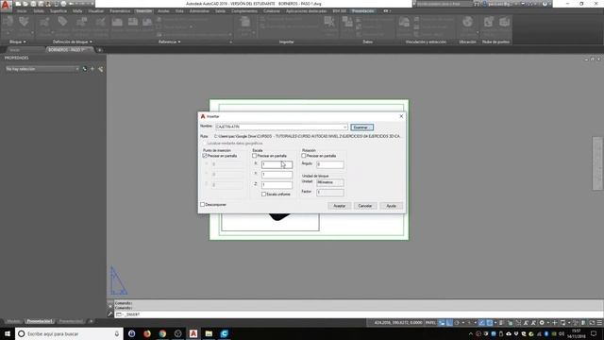
Task: Expand the Nombre block name dropdown
Action: (x=344, y=127)
